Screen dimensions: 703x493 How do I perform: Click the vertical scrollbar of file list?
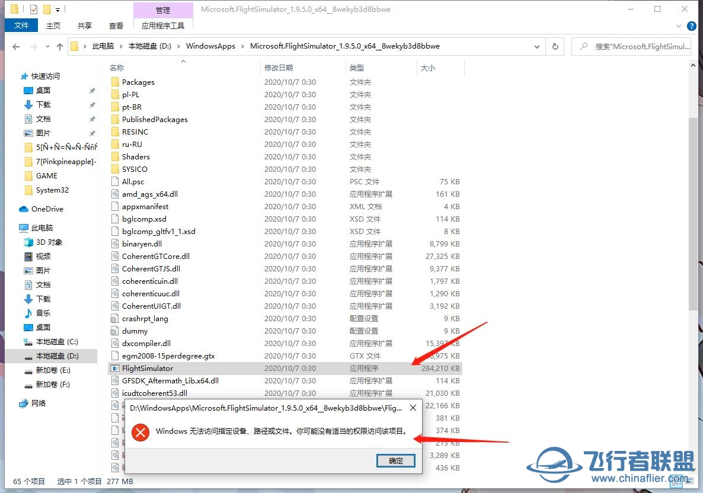tap(693, 215)
